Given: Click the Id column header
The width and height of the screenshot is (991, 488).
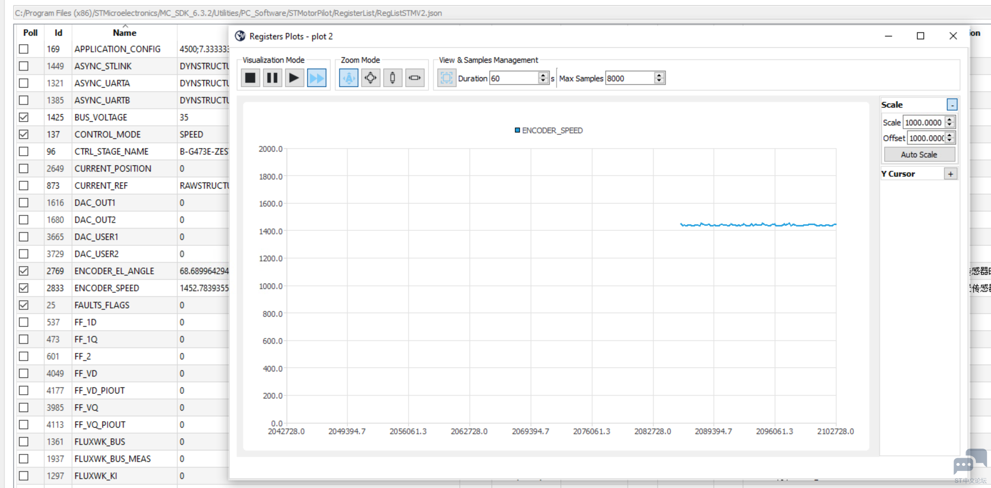Looking at the screenshot, I should pyautogui.click(x=58, y=33).
